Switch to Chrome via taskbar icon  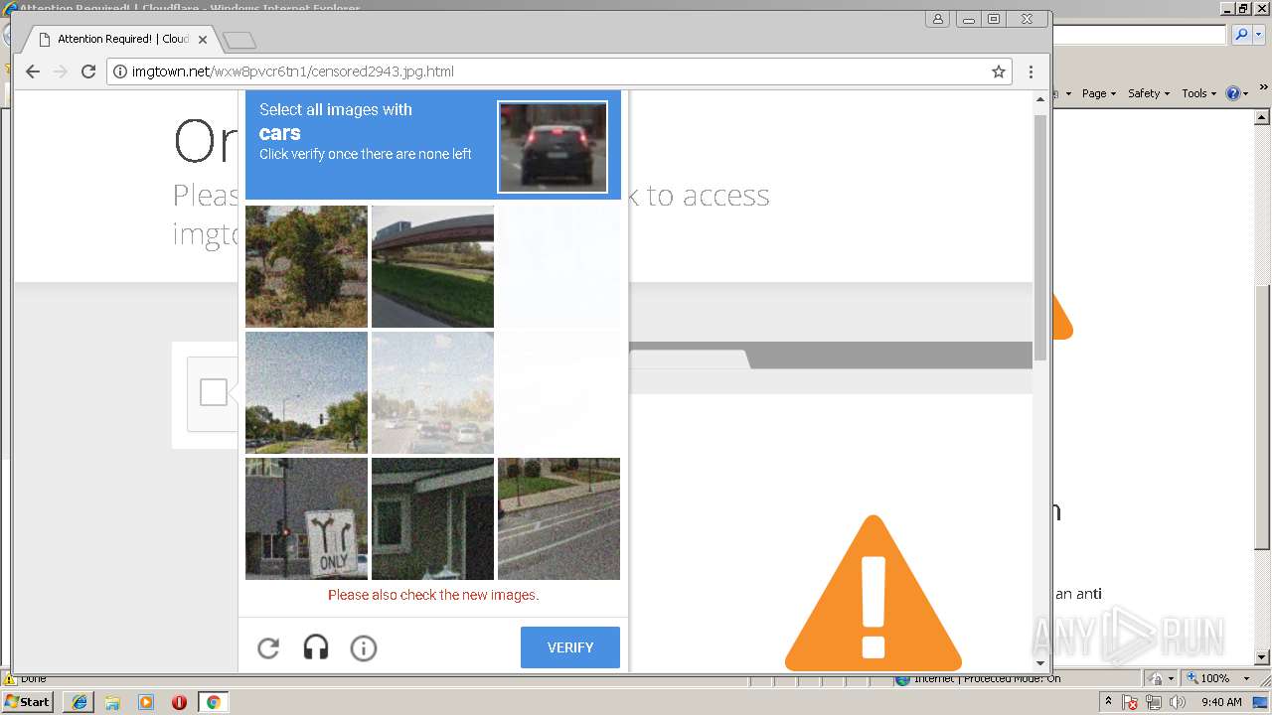coord(213,702)
